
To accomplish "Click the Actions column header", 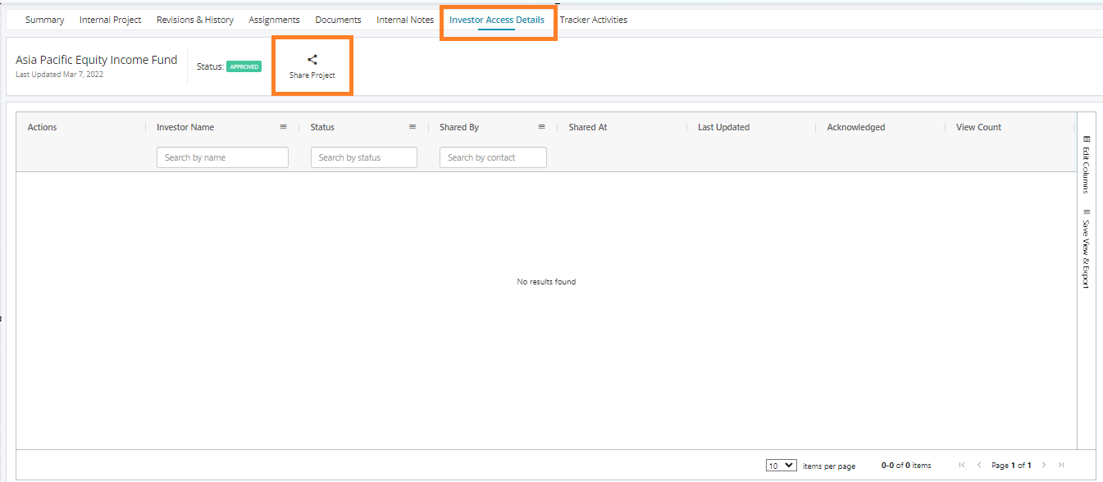I will (x=43, y=127).
